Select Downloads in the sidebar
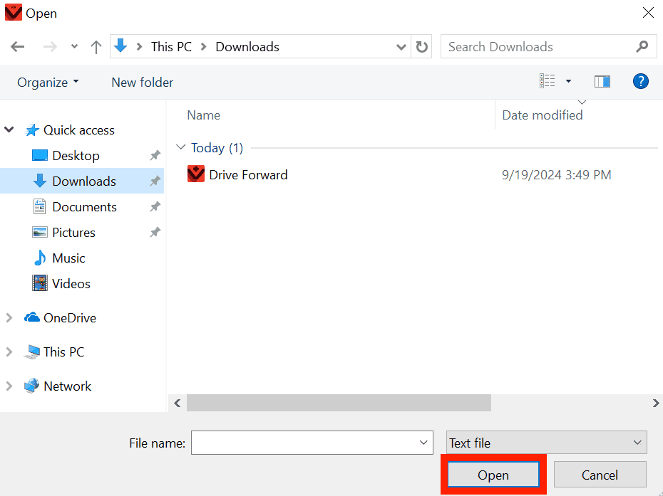663x496 pixels. coord(83,181)
